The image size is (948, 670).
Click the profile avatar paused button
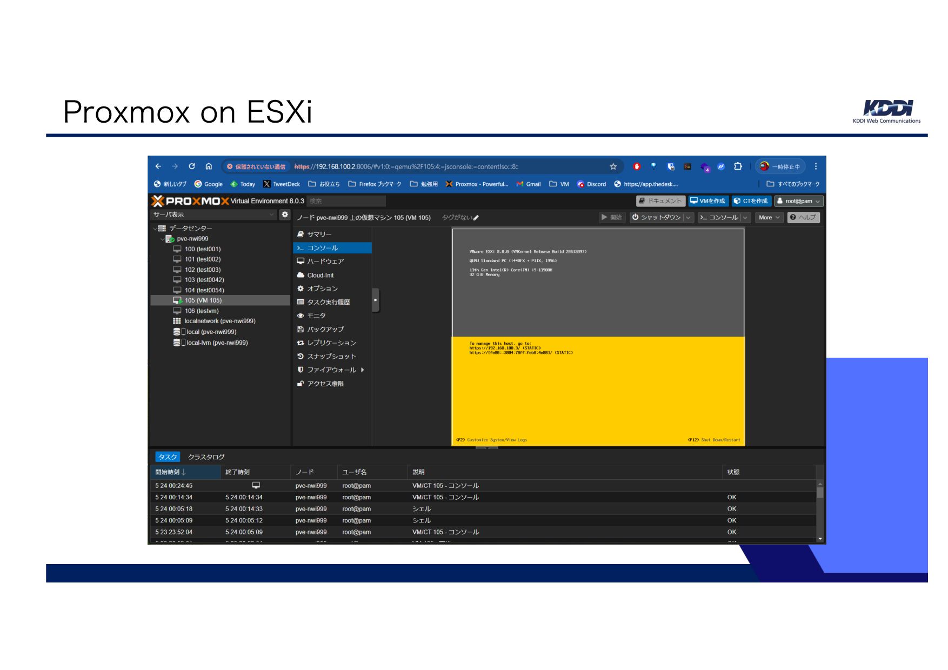(x=780, y=166)
